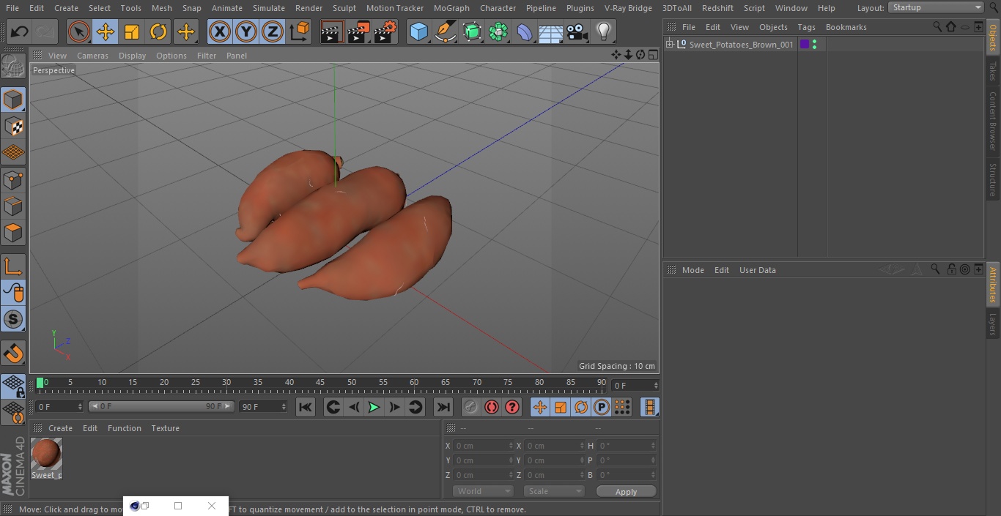Toggle X axis lock
Screen dimensions: 1001x516
220,31
